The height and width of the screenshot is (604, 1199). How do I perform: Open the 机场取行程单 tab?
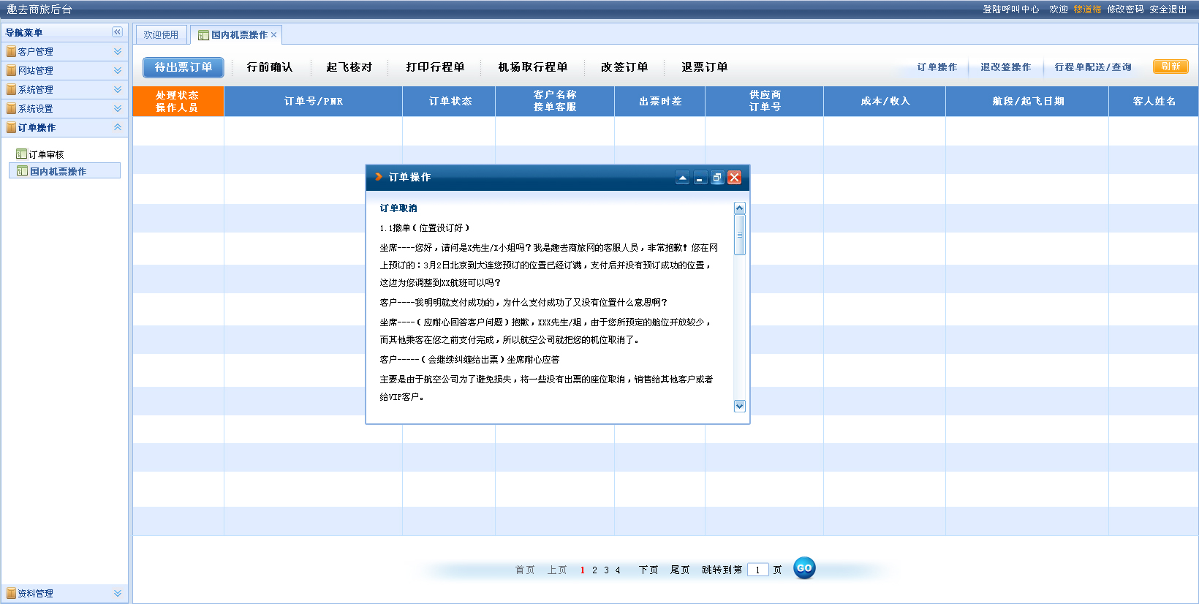click(533, 67)
